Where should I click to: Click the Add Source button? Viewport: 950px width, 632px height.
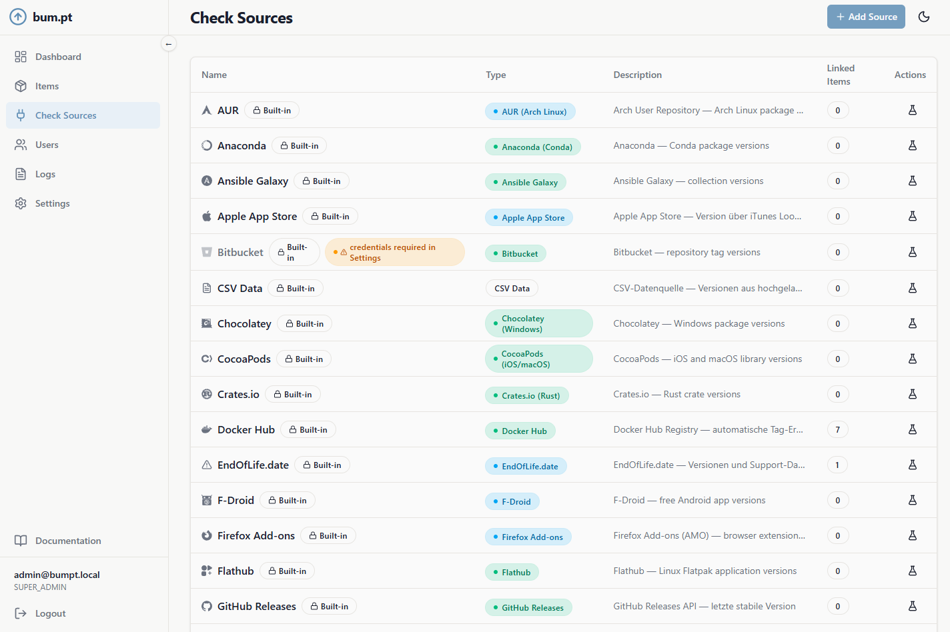pyautogui.click(x=866, y=17)
